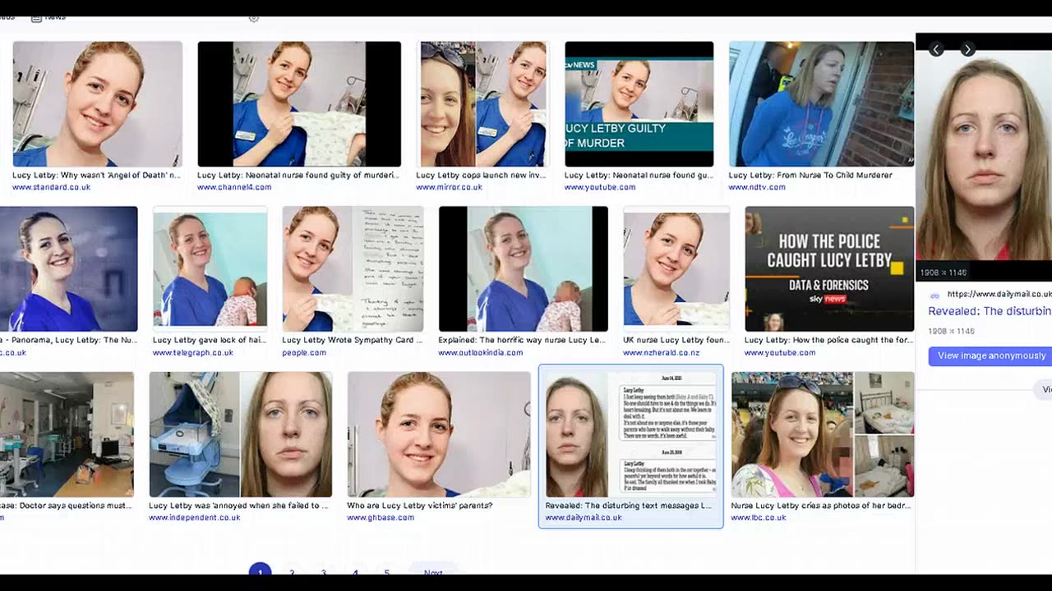
Task: Visit the www.independent.co.uk source link
Action: pyautogui.click(x=195, y=518)
